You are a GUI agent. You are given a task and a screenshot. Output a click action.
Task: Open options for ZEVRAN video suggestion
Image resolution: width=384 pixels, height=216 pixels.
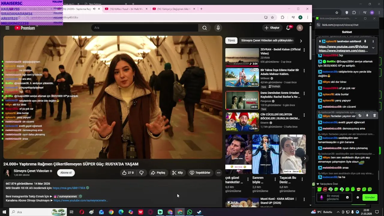coord(304,50)
